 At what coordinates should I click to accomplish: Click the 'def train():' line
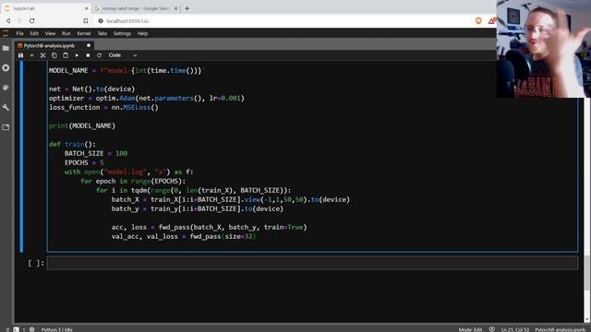pos(72,144)
